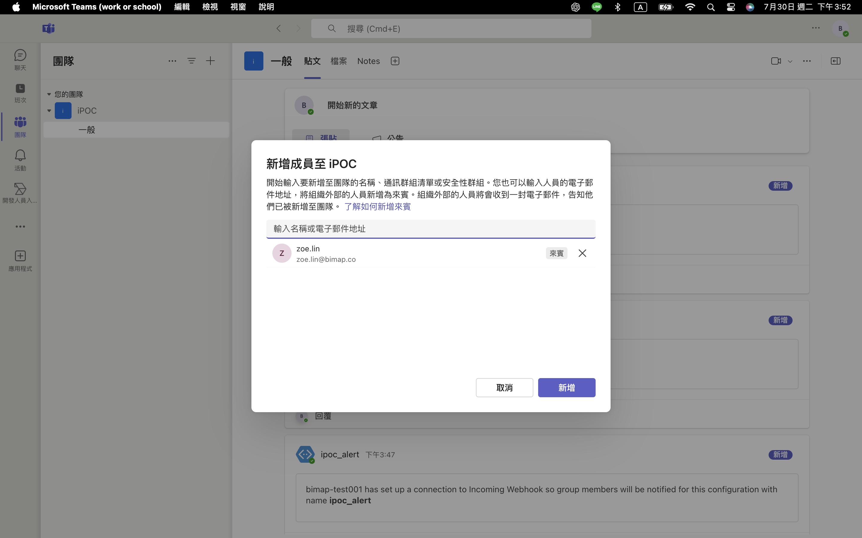Select the 一般 channel in team list
862x538 pixels.
pyautogui.click(x=136, y=130)
